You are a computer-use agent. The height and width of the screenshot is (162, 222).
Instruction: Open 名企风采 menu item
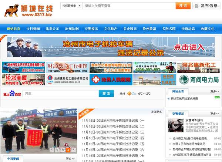pyautogui.click(x=130, y=29)
